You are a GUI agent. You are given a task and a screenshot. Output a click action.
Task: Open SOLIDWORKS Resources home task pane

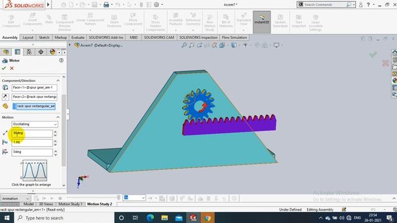[x=395, y=53]
